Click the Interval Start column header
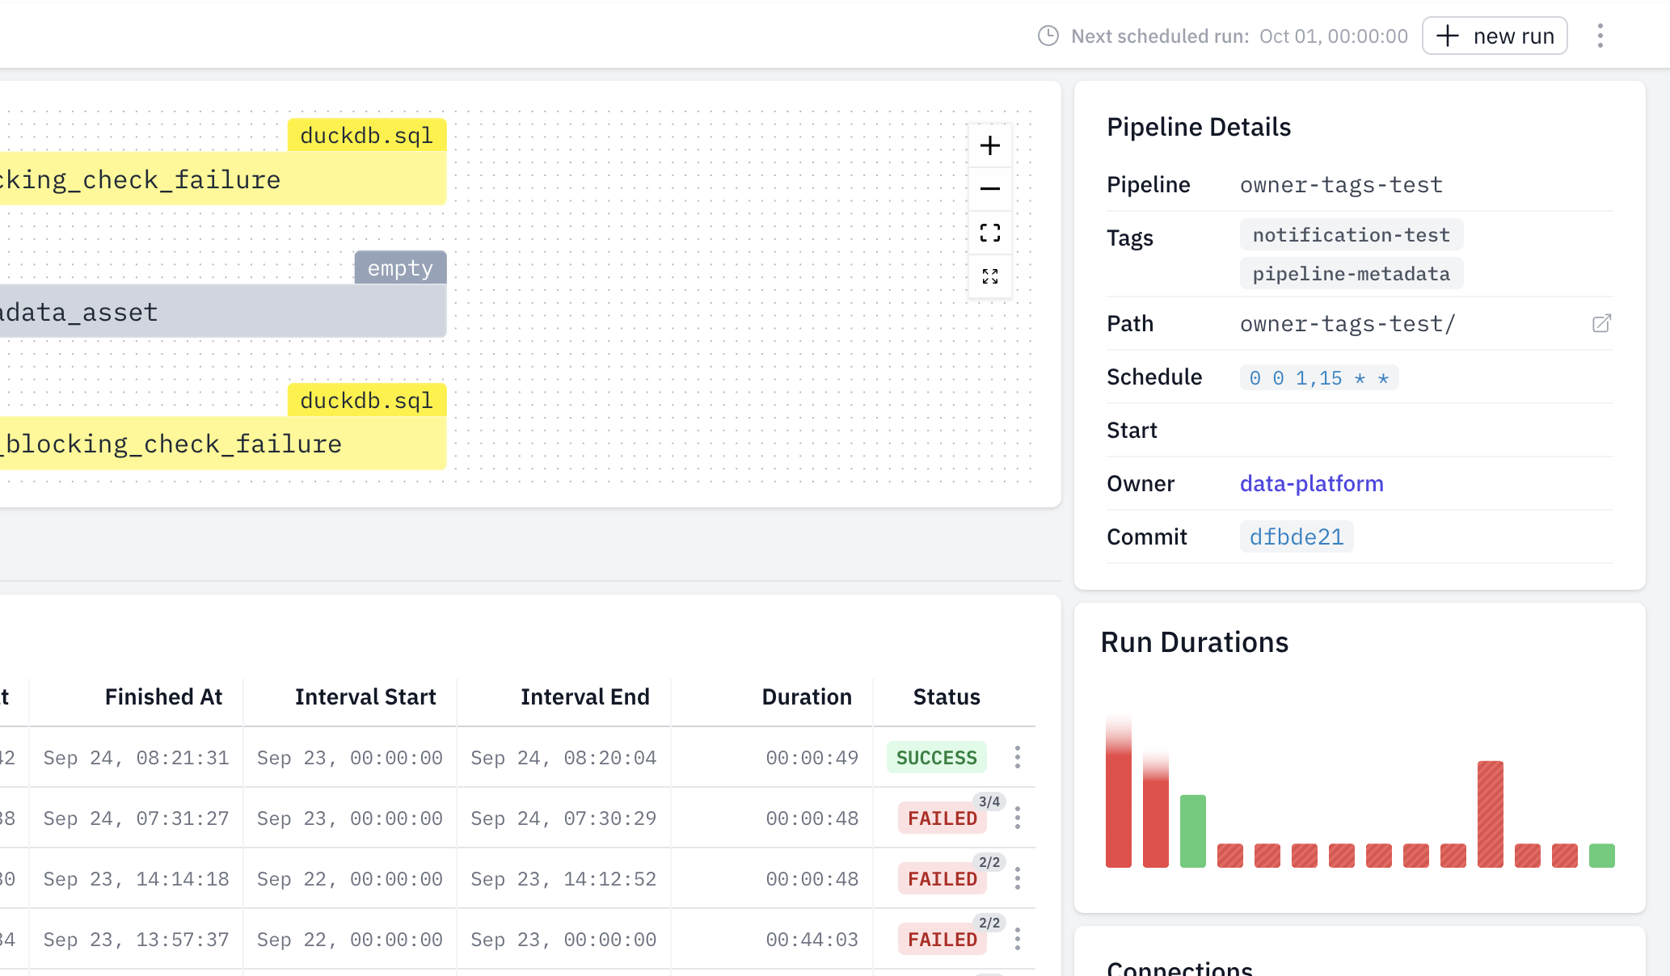This screenshot has height=976, width=1670. click(365, 696)
